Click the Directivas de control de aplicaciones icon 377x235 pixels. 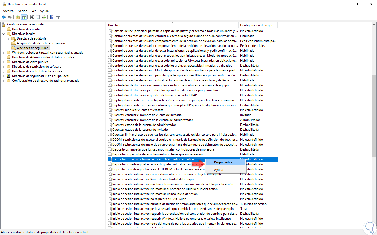tap(9, 71)
